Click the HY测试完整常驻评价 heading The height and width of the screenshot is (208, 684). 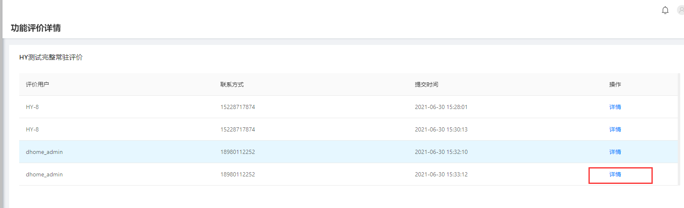click(x=51, y=57)
